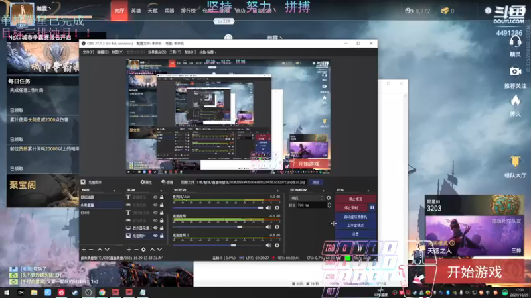Mute the 桌面音频 channel
Image resolution: width=531 pixels, height=298 pixels.
click(x=269, y=227)
